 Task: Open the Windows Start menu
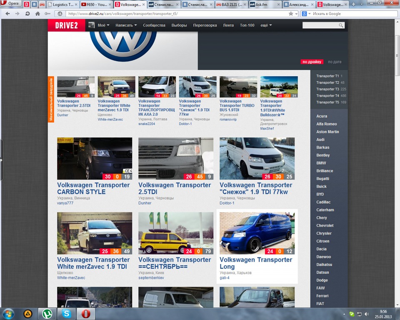coord(8,314)
